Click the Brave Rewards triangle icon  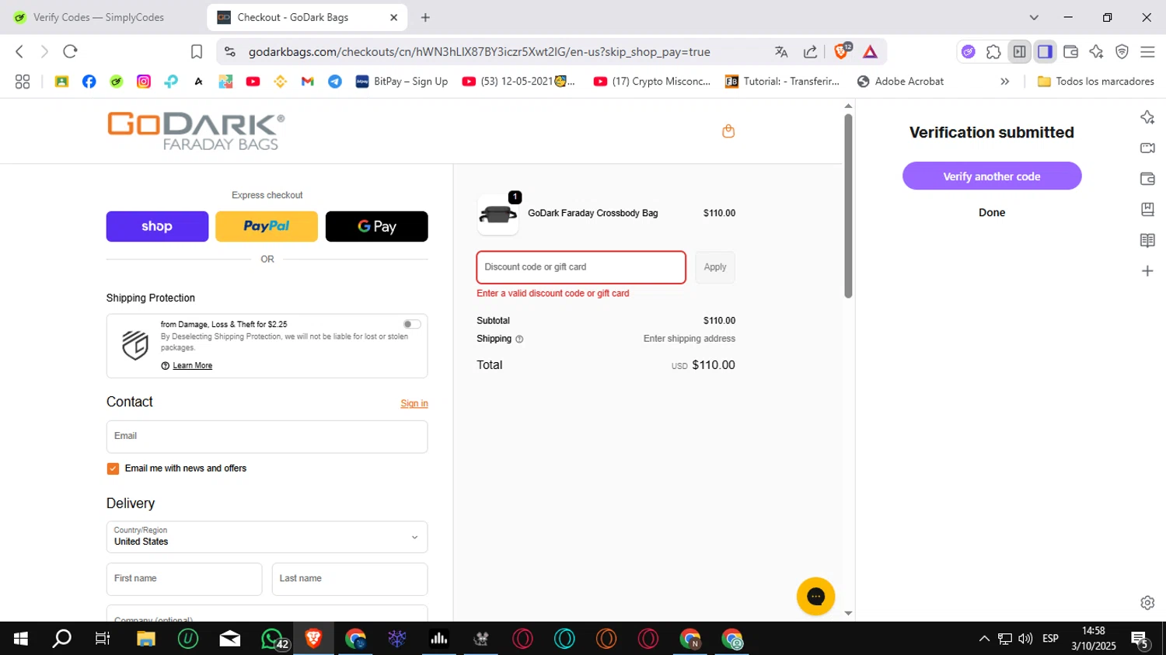(870, 52)
